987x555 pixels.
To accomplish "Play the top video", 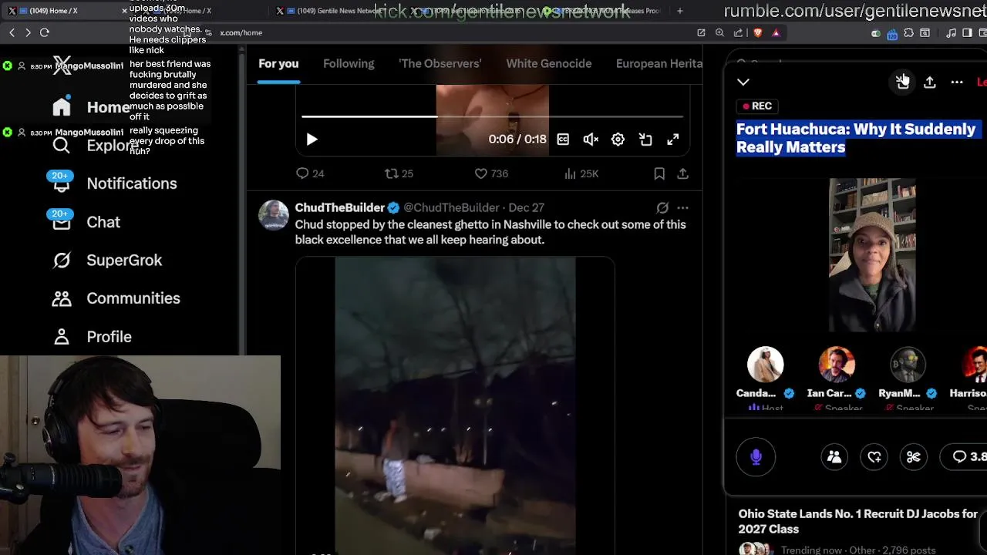I will [x=312, y=140].
